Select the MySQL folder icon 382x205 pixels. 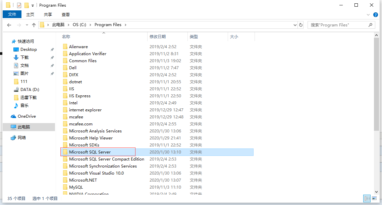click(65, 187)
